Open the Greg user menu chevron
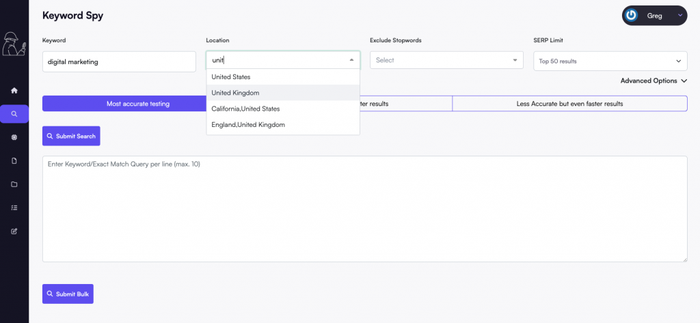Screen dimensions: 700x323 680,16
